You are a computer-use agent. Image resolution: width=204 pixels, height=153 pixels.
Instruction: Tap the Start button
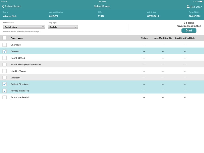(189, 30)
